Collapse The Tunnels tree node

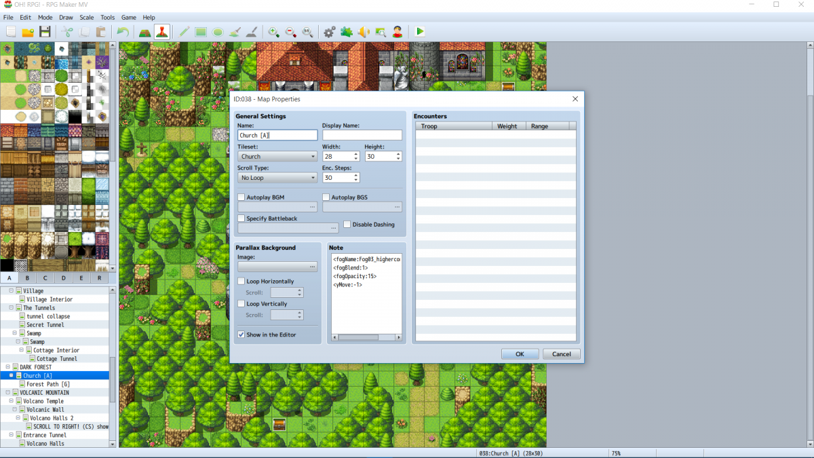12,308
